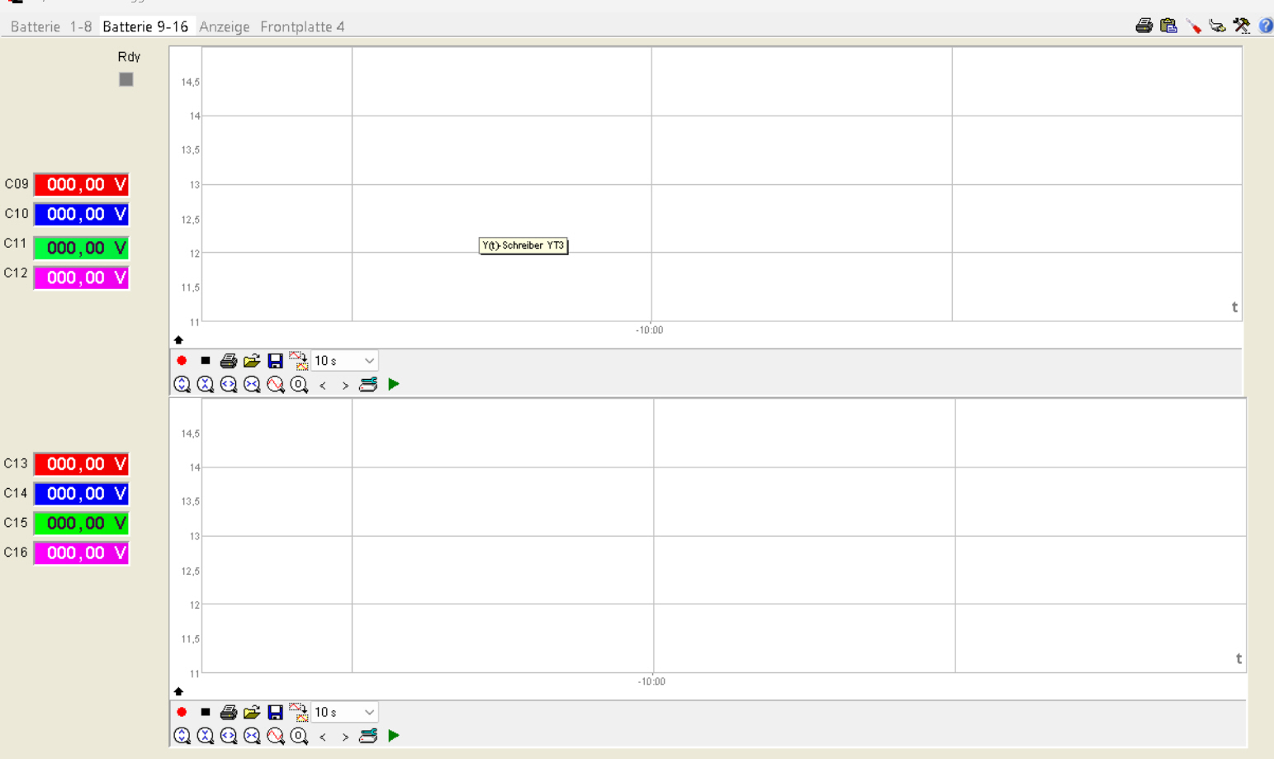
Task: Click the screwdriver icon in top toolbar
Action: click(x=1193, y=26)
